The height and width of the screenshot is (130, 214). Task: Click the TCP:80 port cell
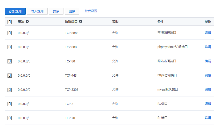70,61
